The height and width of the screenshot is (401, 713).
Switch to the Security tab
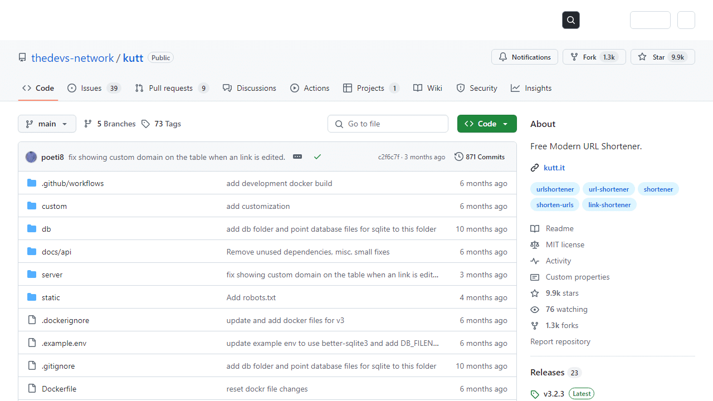[476, 88]
